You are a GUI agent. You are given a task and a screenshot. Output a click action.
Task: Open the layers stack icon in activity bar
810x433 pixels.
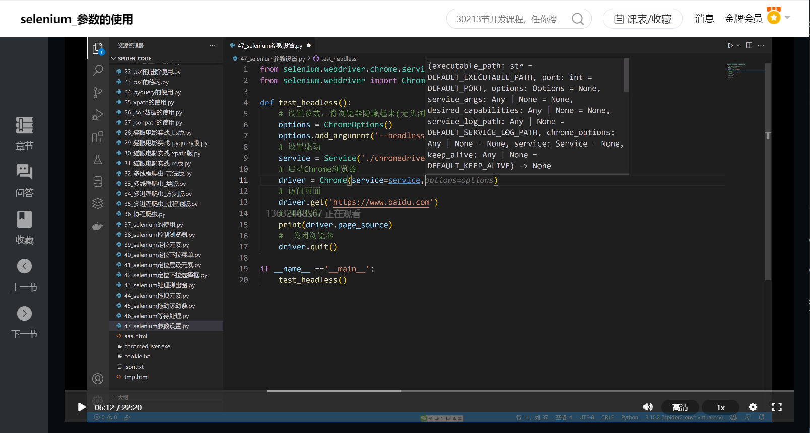tap(98, 203)
